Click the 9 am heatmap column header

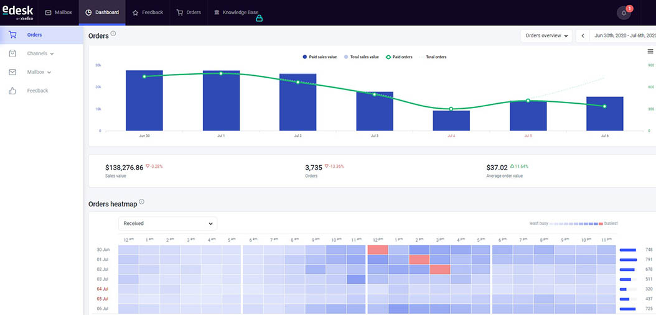tap(315, 239)
